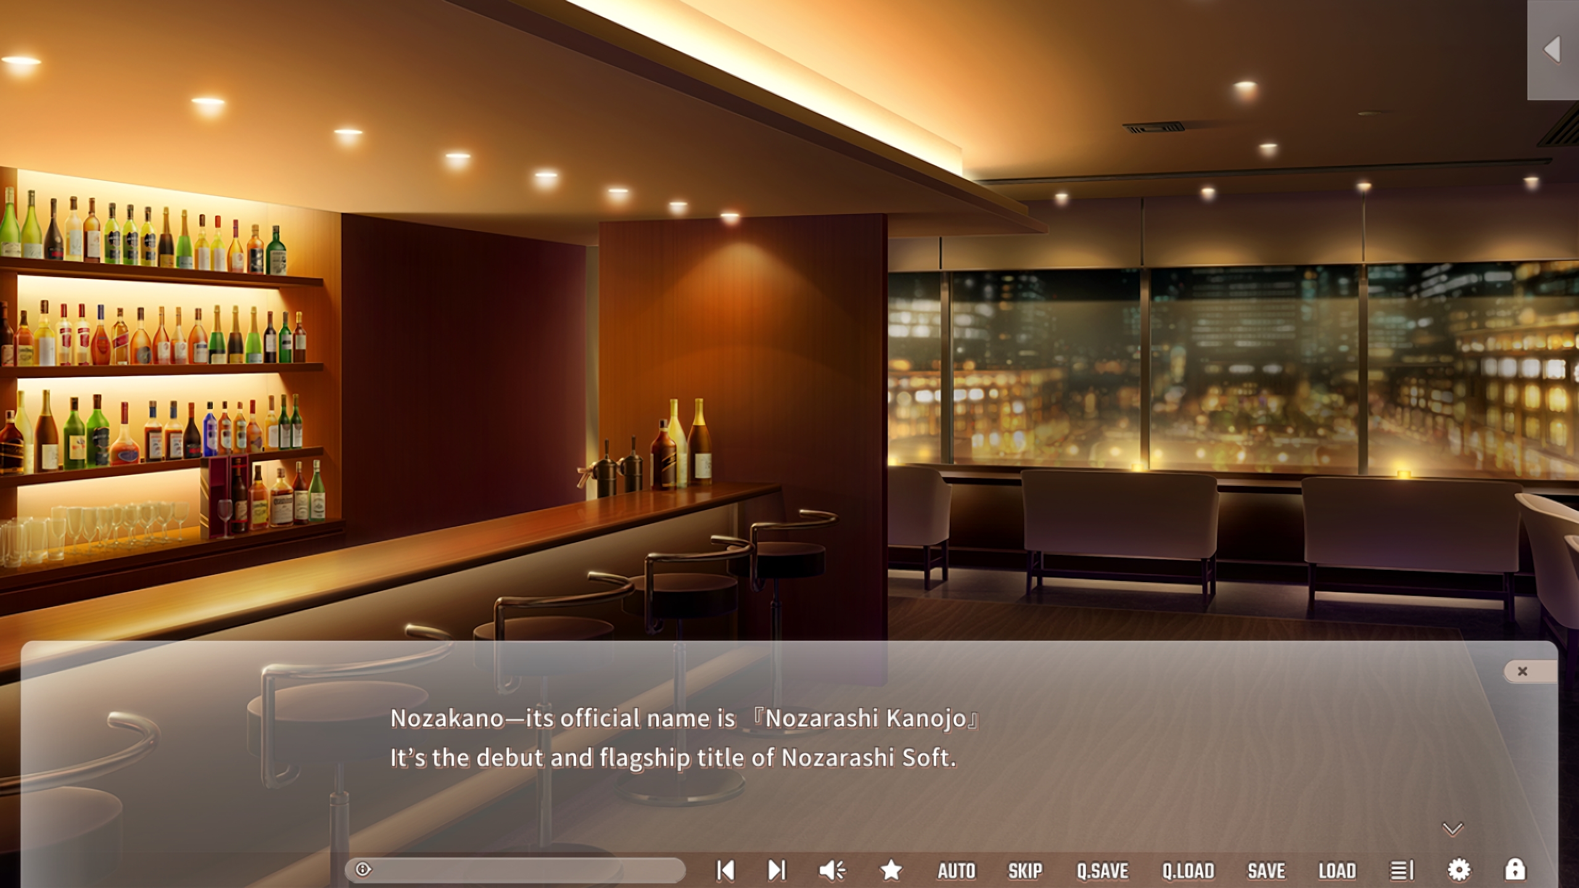Toggle the lock icon on the toolbar

pyautogui.click(x=1515, y=869)
